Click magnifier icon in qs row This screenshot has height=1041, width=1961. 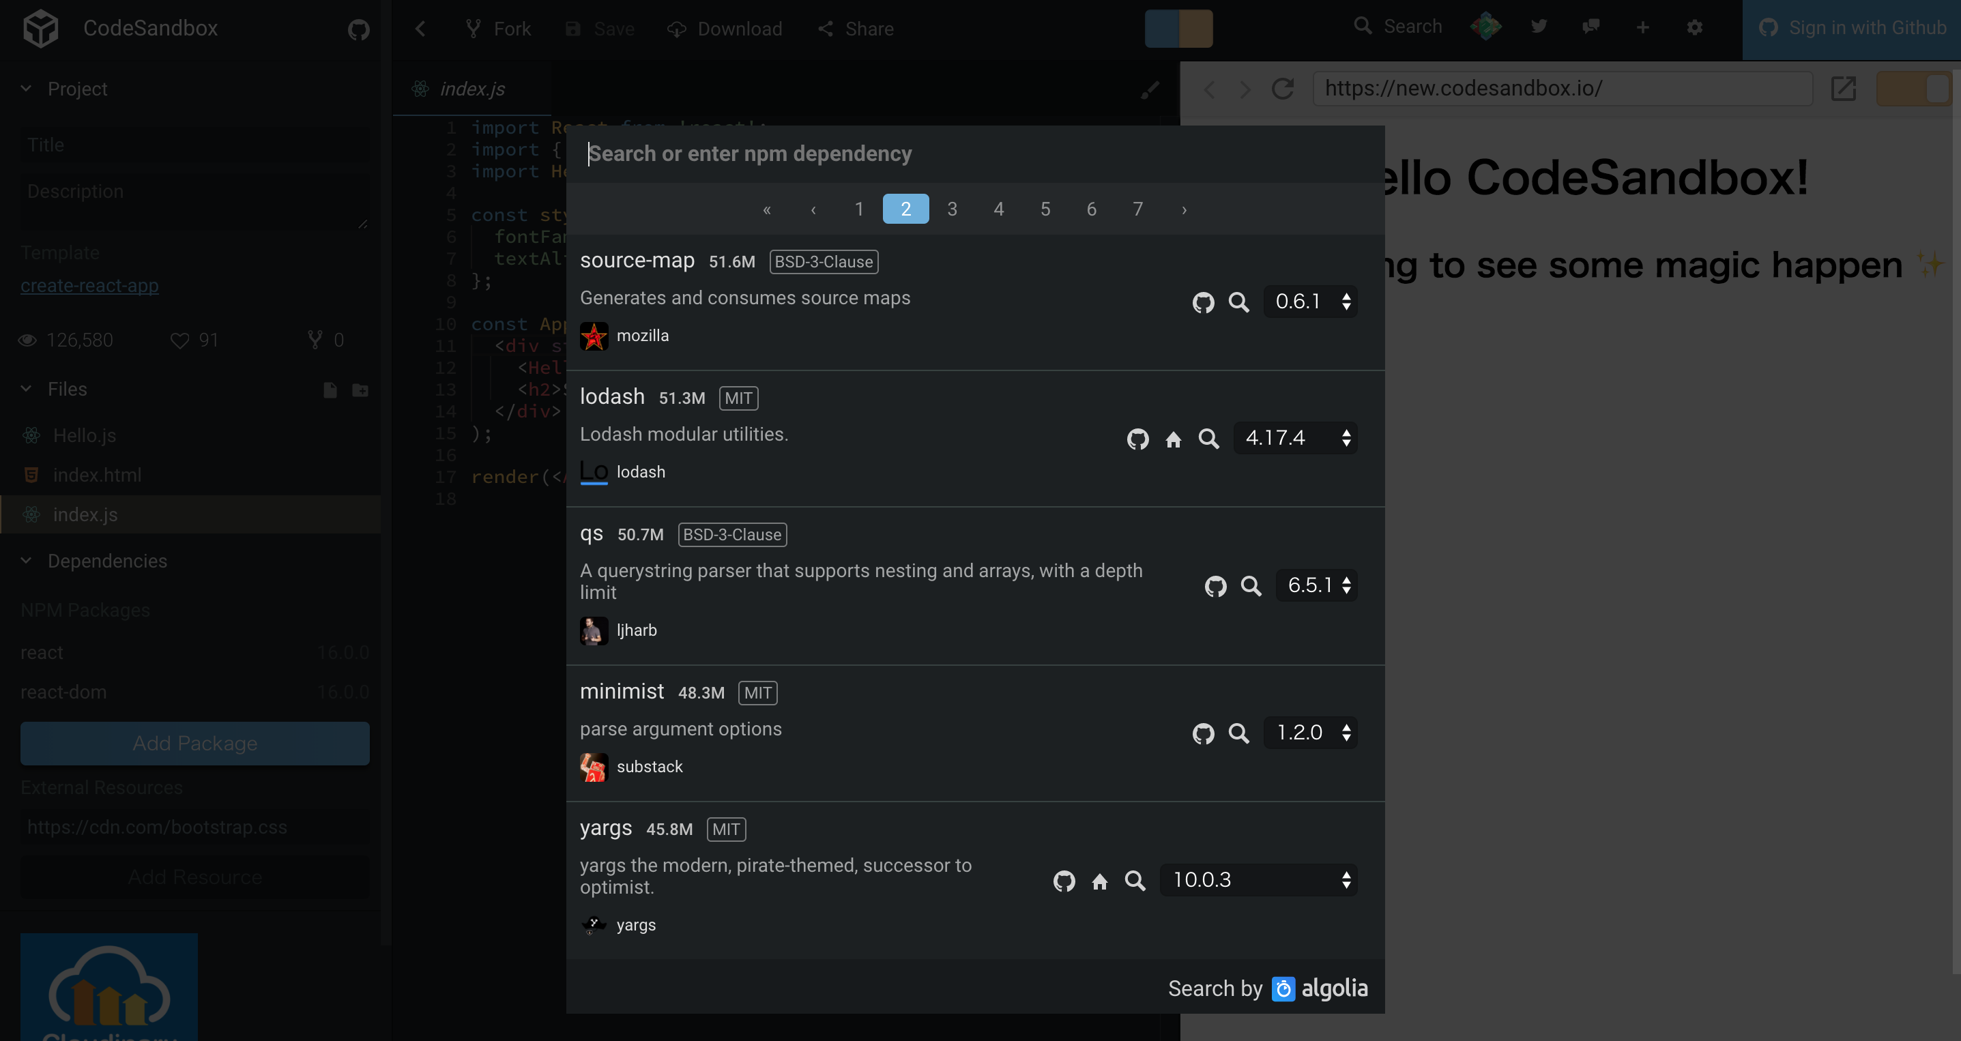click(1251, 586)
